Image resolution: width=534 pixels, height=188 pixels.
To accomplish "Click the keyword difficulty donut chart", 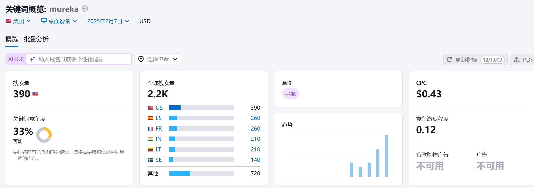I will pos(44,135).
